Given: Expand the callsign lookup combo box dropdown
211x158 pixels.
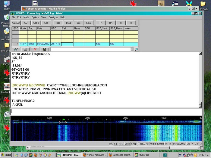Looking at the screenshot, I should [x=132, y=49].
